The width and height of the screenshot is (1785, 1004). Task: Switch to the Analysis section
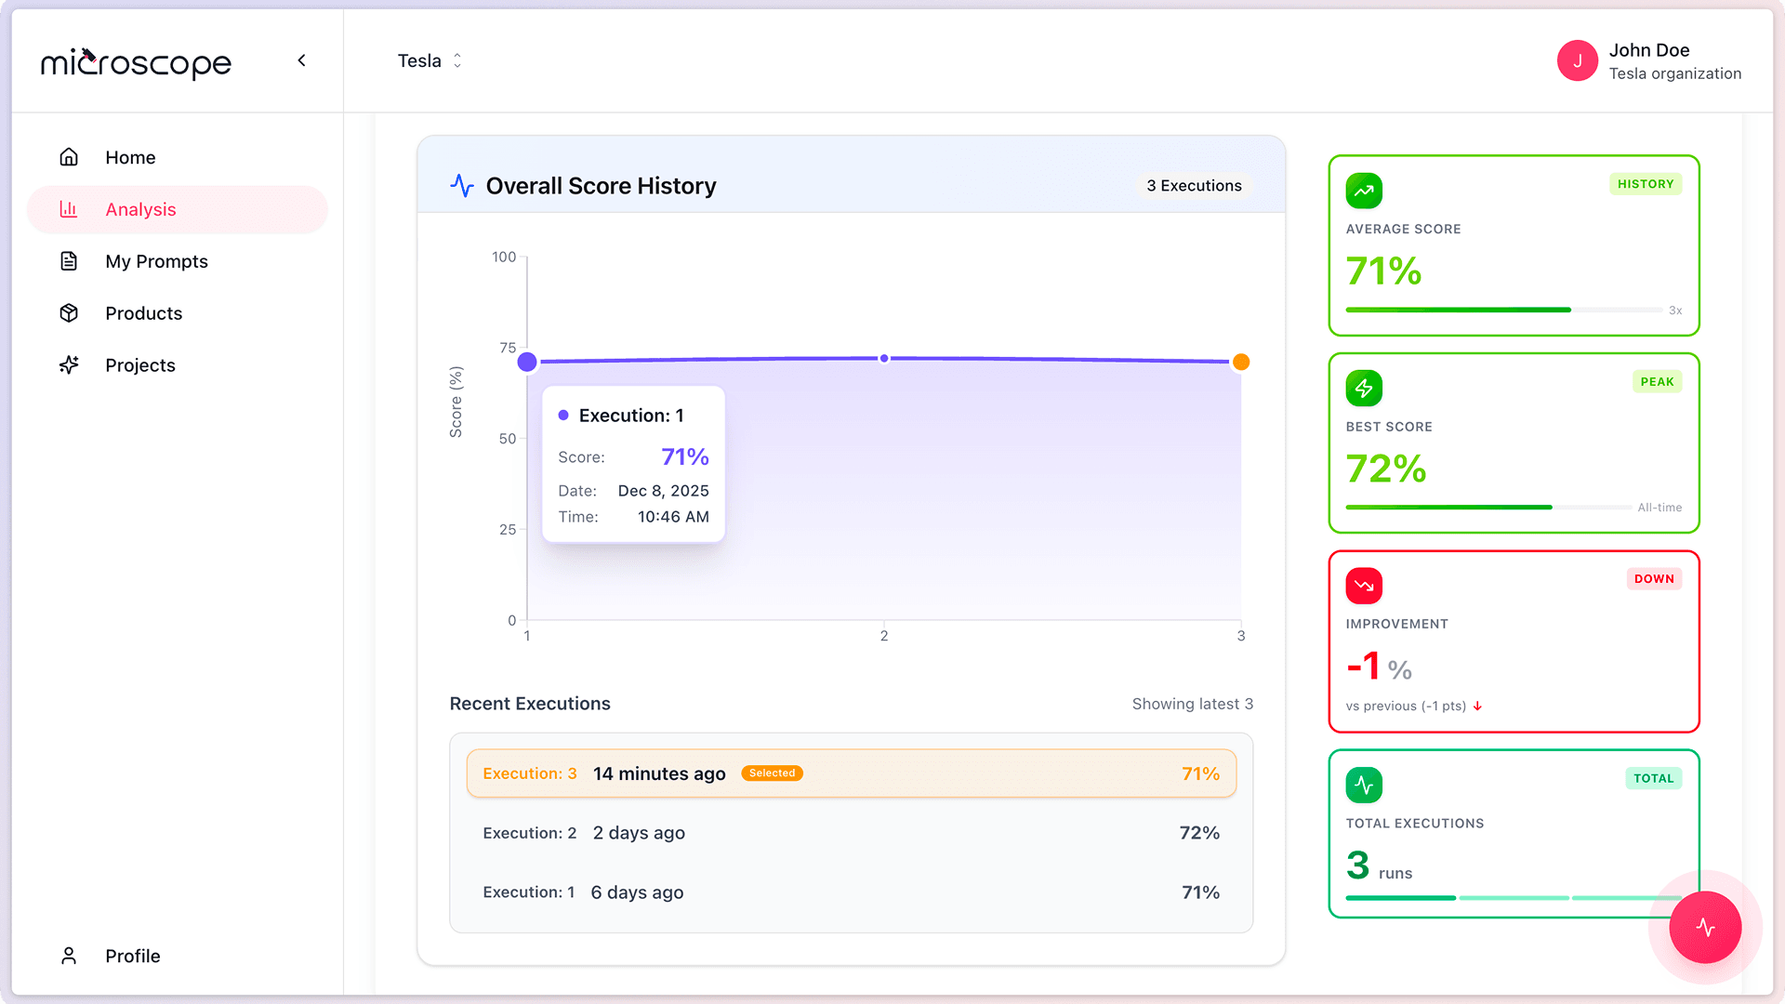pyautogui.click(x=140, y=209)
